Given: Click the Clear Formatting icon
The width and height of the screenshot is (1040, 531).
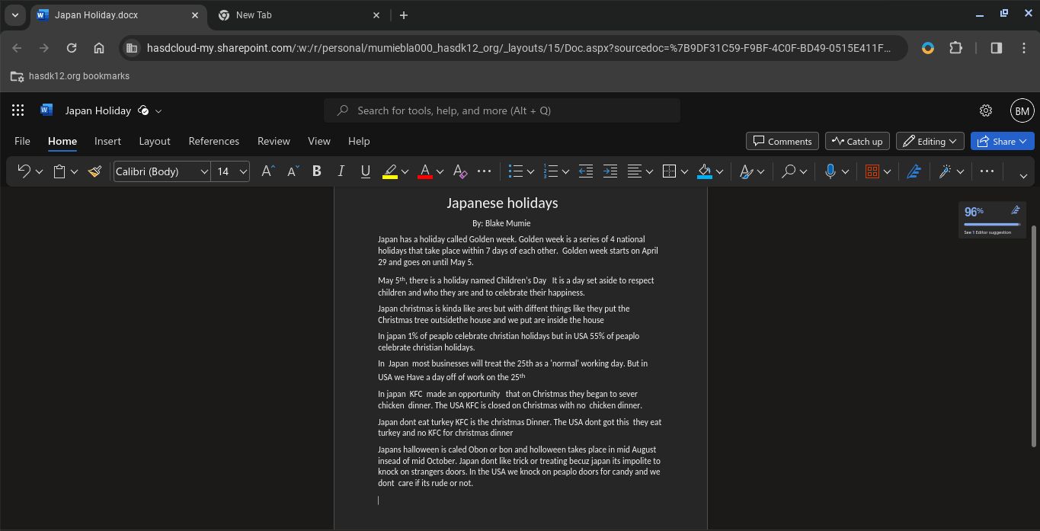Looking at the screenshot, I should click(459, 171).
